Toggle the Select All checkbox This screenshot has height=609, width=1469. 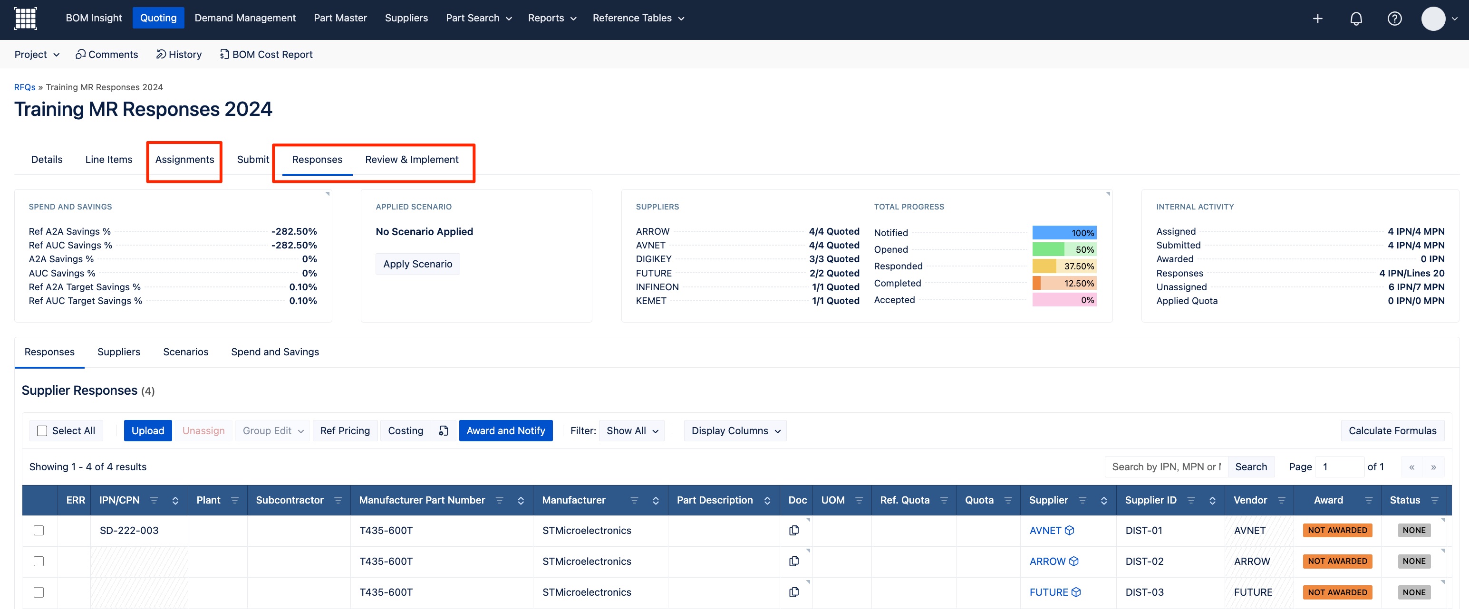click(42, 431)
